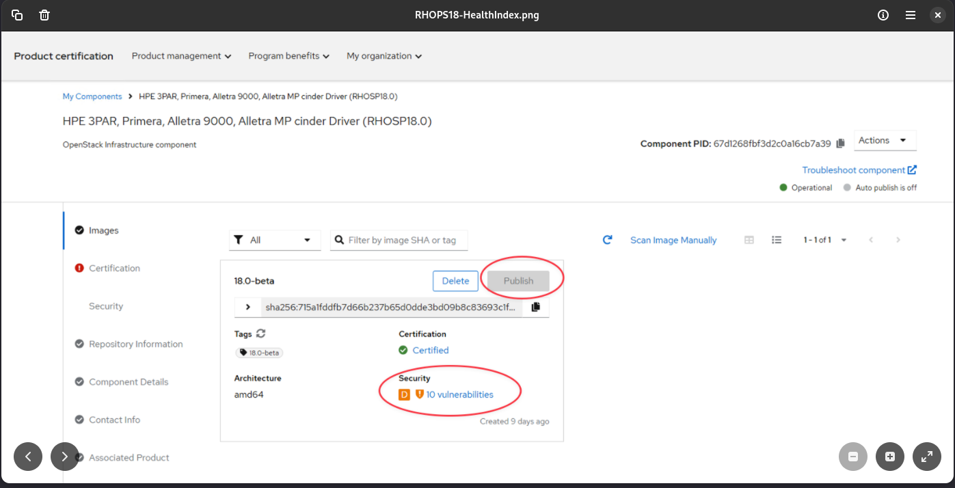Copy the sha256 image digest
The width and height of the screenshot is (955, 488).
pos(535,307)
